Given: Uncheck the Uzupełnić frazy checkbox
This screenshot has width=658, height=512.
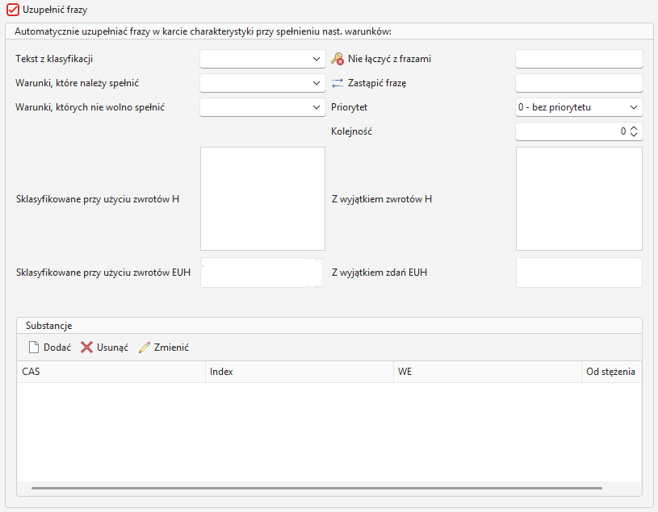Looking at the screenshot, I should click(13, 10).
